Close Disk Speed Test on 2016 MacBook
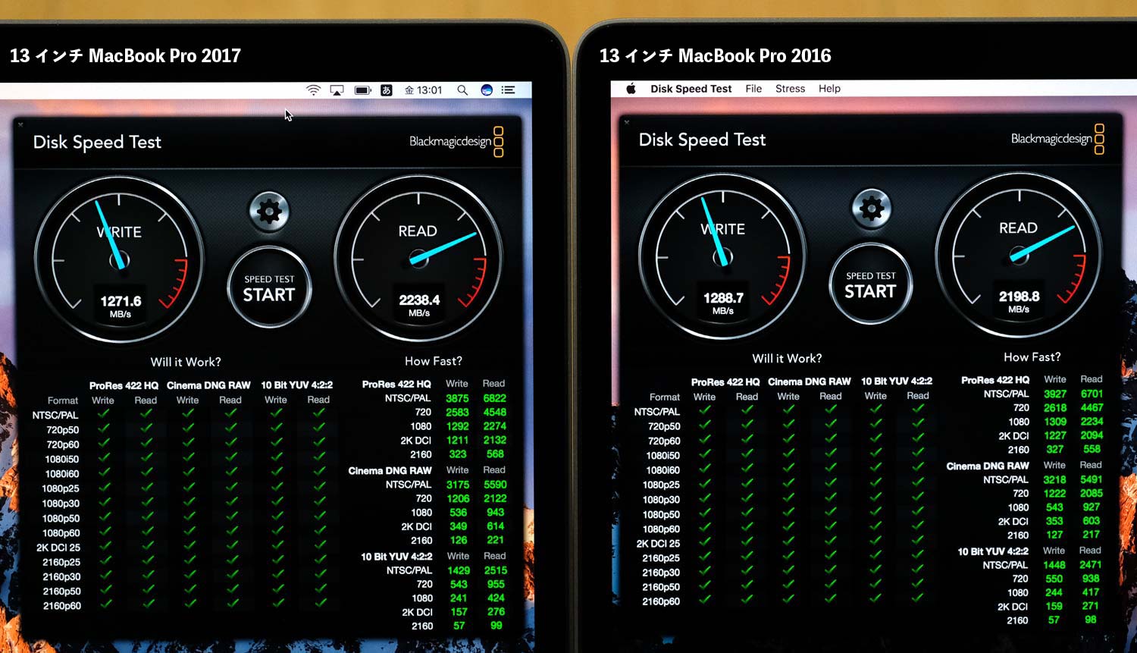 point(626,121)
